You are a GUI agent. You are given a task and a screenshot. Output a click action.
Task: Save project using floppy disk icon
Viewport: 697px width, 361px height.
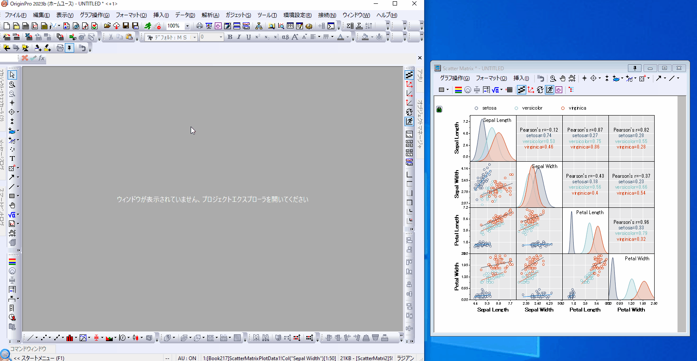[x=126, y=26]
